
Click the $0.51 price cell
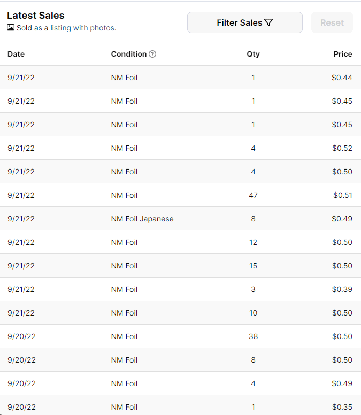[x=342, y=195]
